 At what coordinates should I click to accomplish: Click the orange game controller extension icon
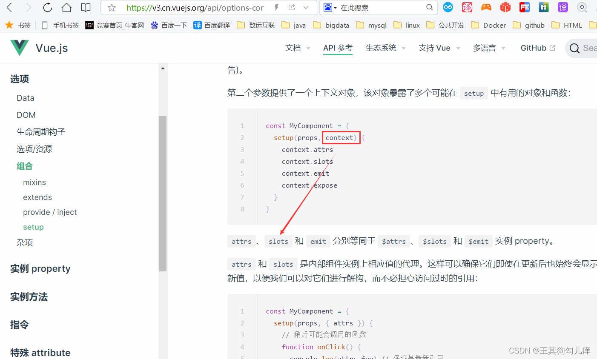(x=486, y=7)
